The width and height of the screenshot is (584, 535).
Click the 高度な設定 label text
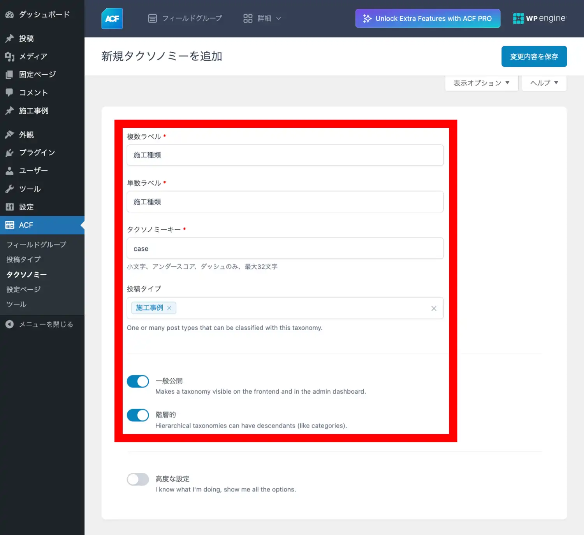(172, 479)
